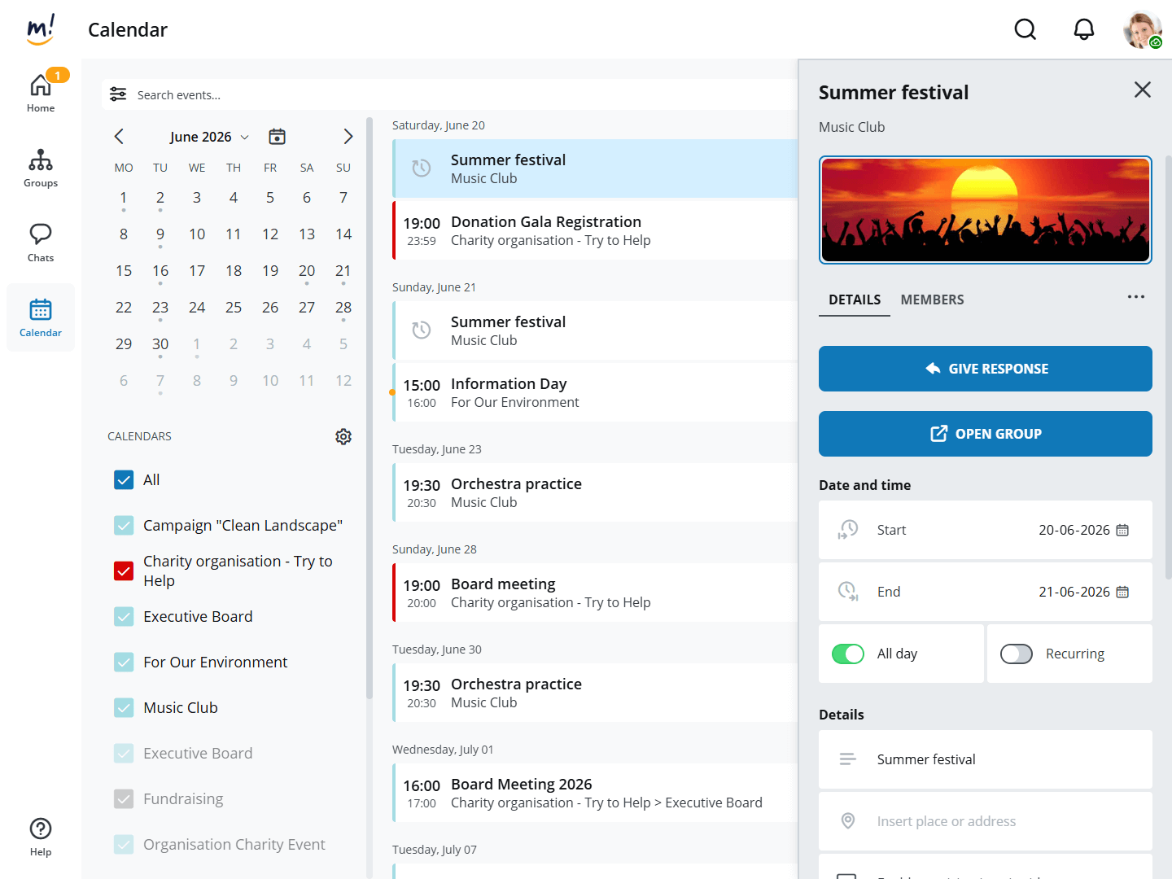
Task: Open the Help icon in sidebar
Action: 41,837
